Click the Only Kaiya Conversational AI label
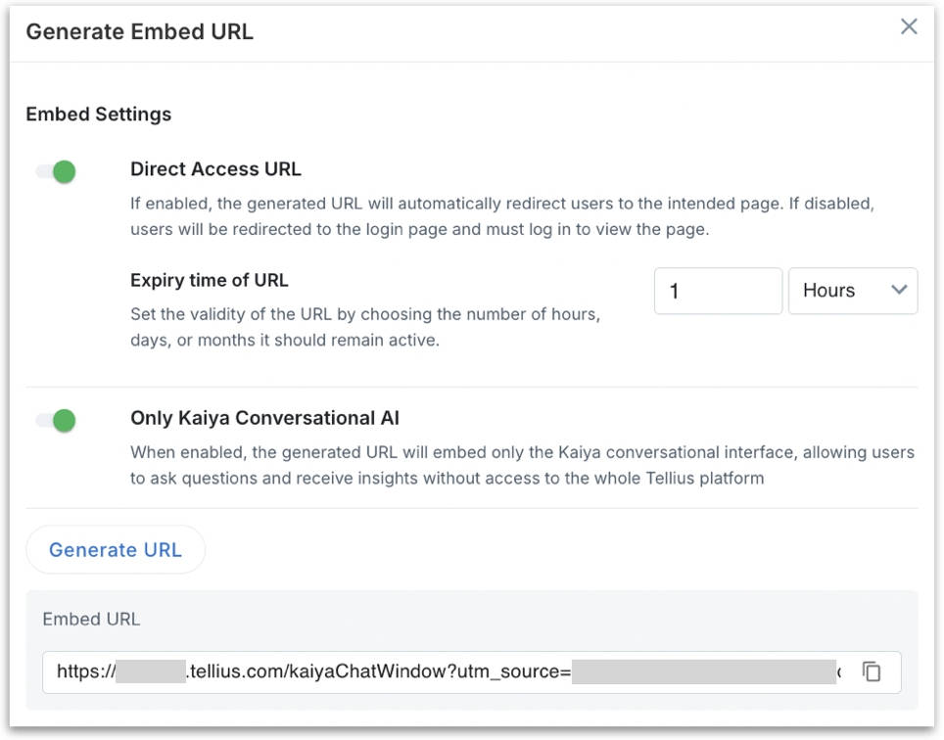 coord(264,418)
